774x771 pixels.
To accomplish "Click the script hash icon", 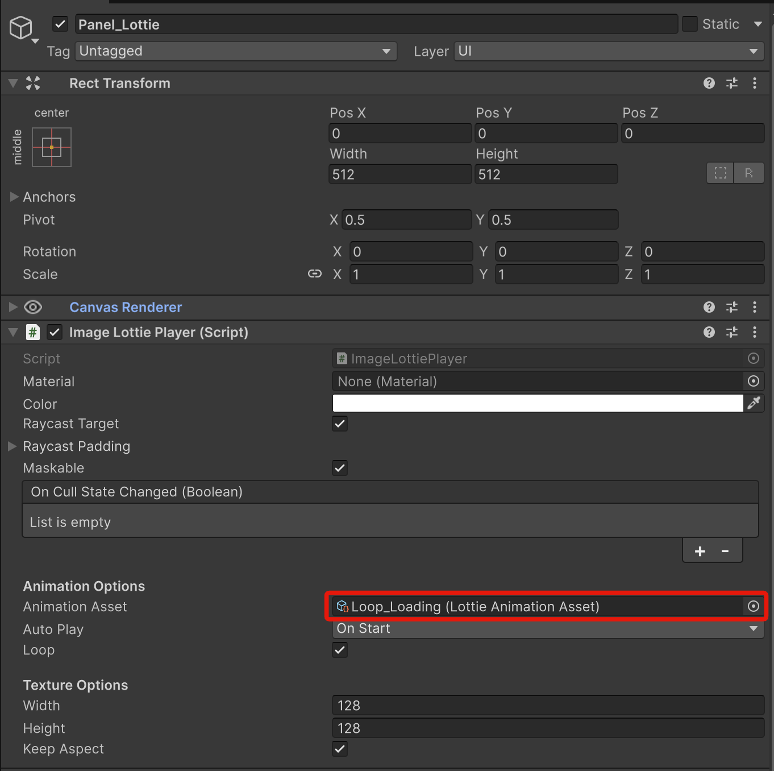I will tap(33, 332).
